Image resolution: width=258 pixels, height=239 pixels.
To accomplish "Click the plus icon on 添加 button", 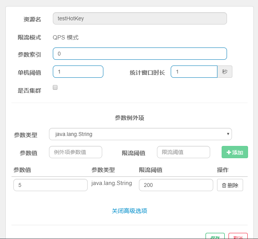I will pos(229,152).
